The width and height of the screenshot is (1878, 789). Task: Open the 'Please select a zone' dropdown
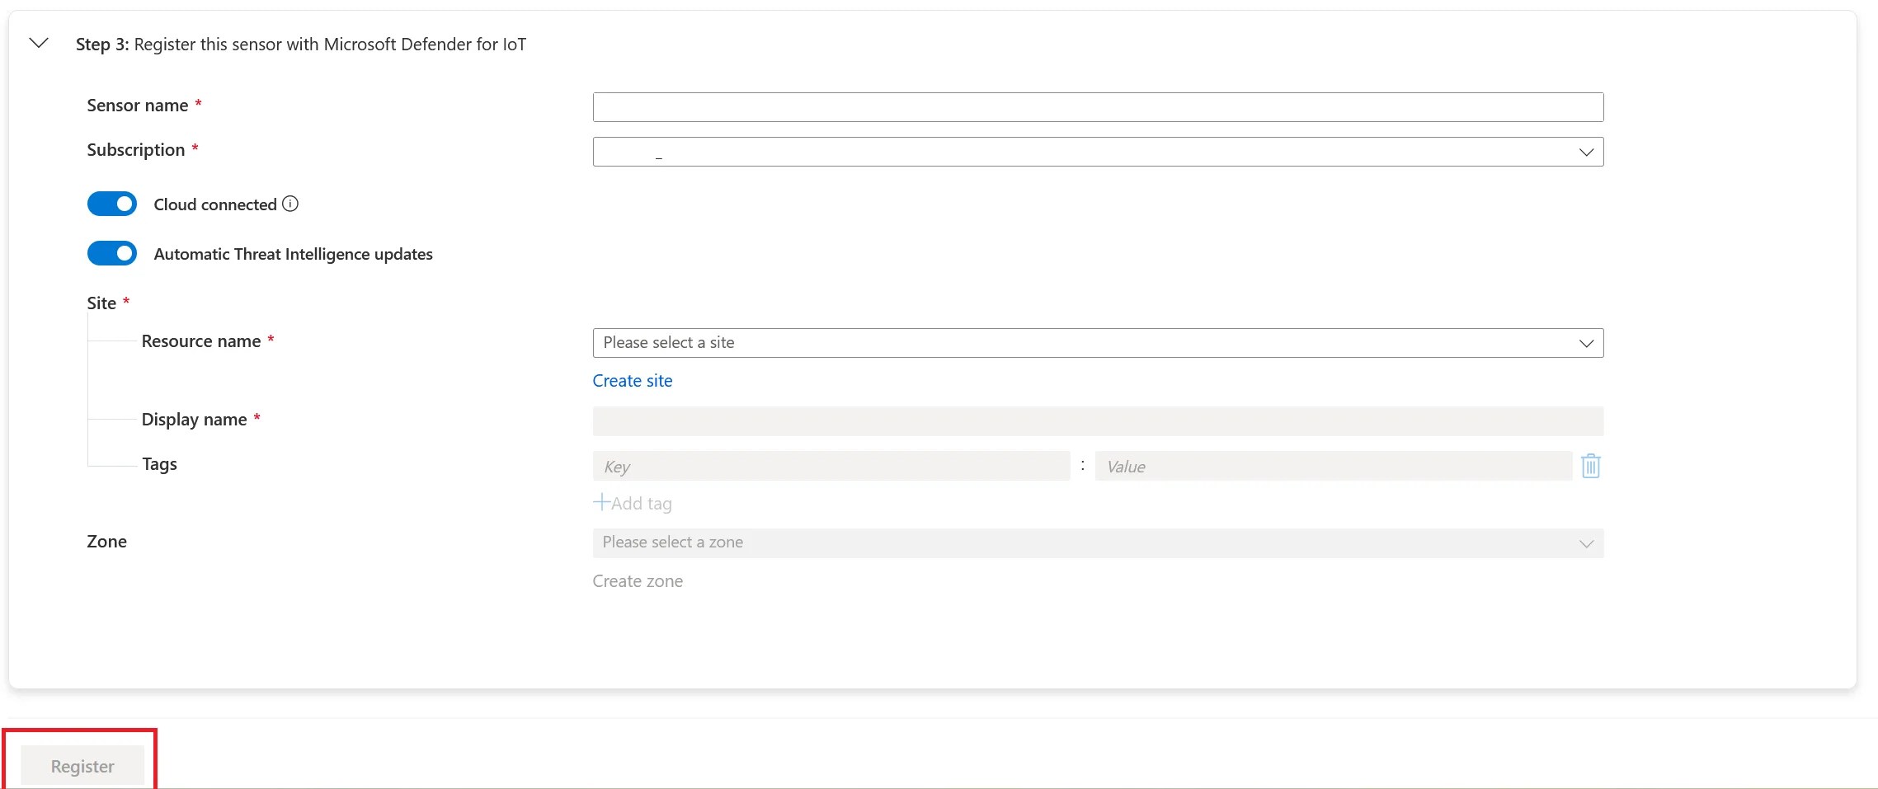pyautogui.click(x=1098, y=542)
